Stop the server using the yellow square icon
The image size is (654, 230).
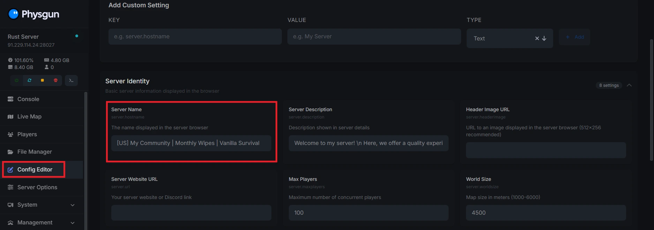tap(42, 80)
